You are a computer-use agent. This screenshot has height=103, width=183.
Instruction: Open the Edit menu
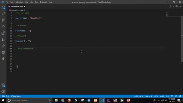pyautogui.click(x=12, y=2)
